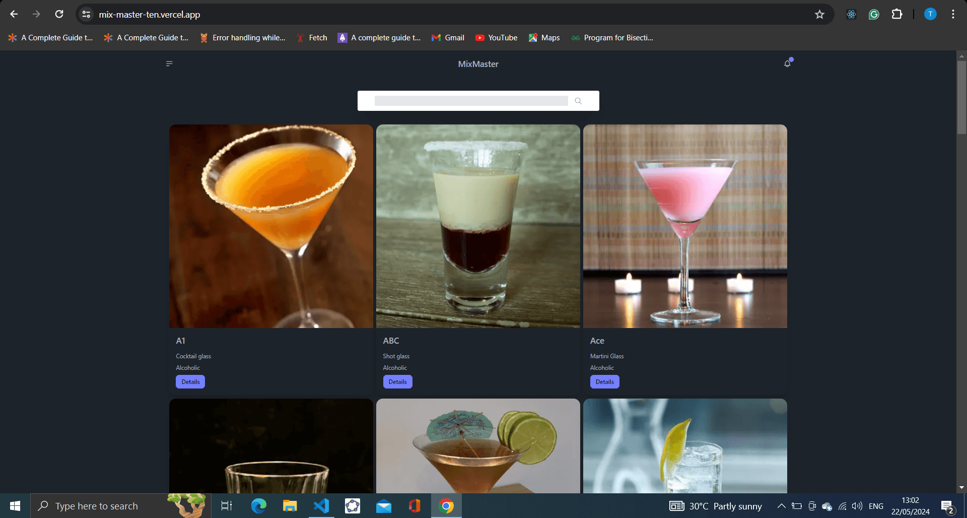View site information in the address bar
The width and height of the screenshot is (967, 518).
(x=87, y=15)
